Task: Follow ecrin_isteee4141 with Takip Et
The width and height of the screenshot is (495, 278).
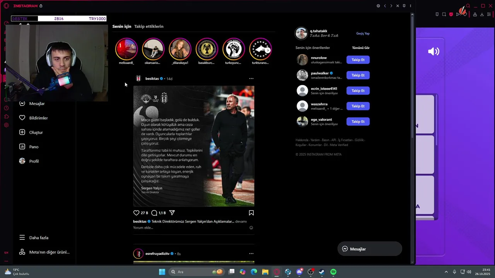Action: pos(358,91)
